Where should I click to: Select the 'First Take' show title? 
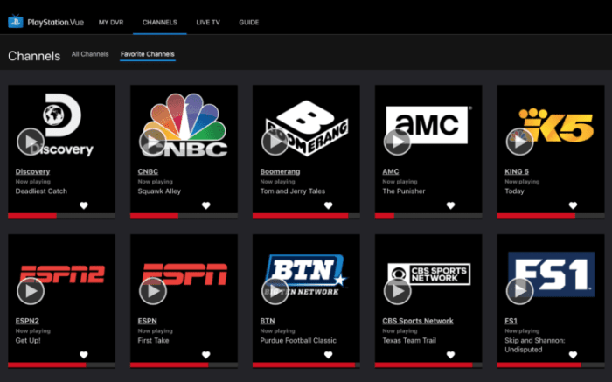point(153,340)
